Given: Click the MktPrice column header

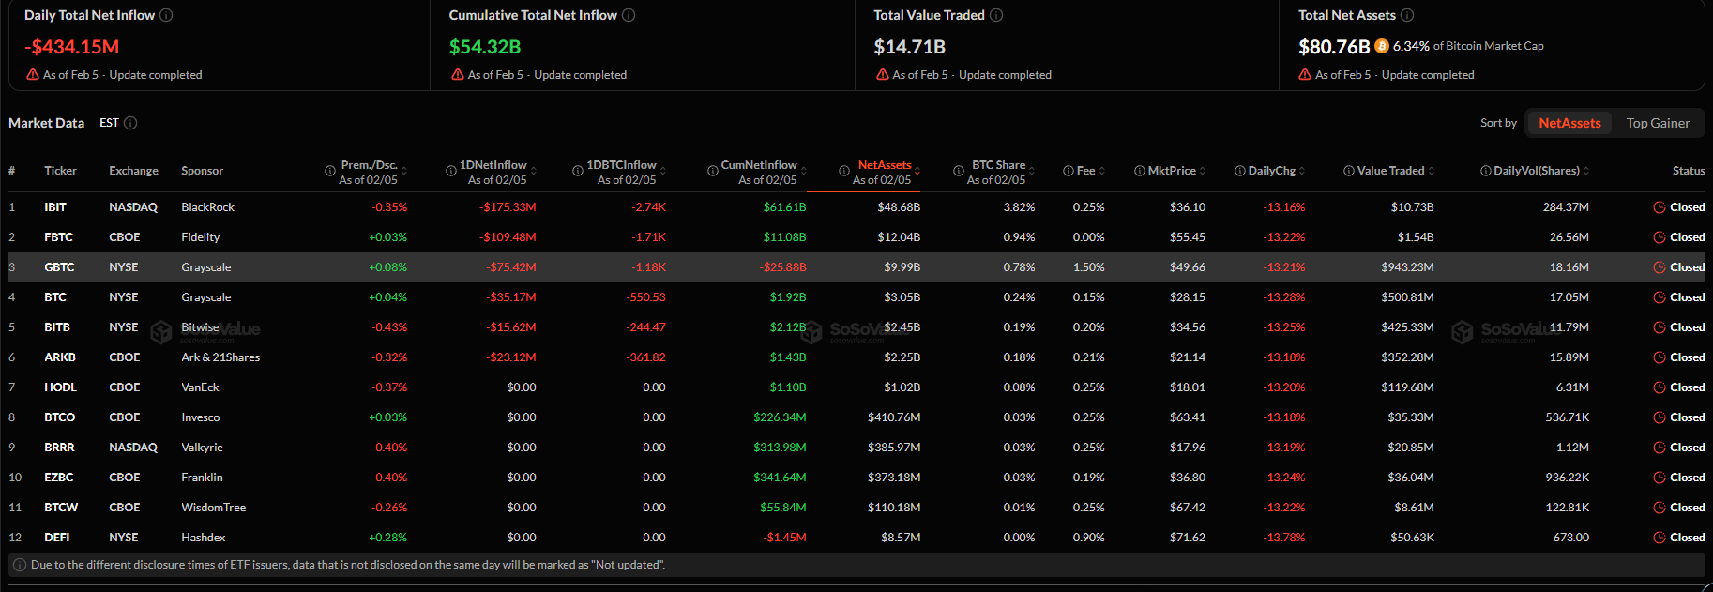Looking at the screenshot, I should [1172, 171].
